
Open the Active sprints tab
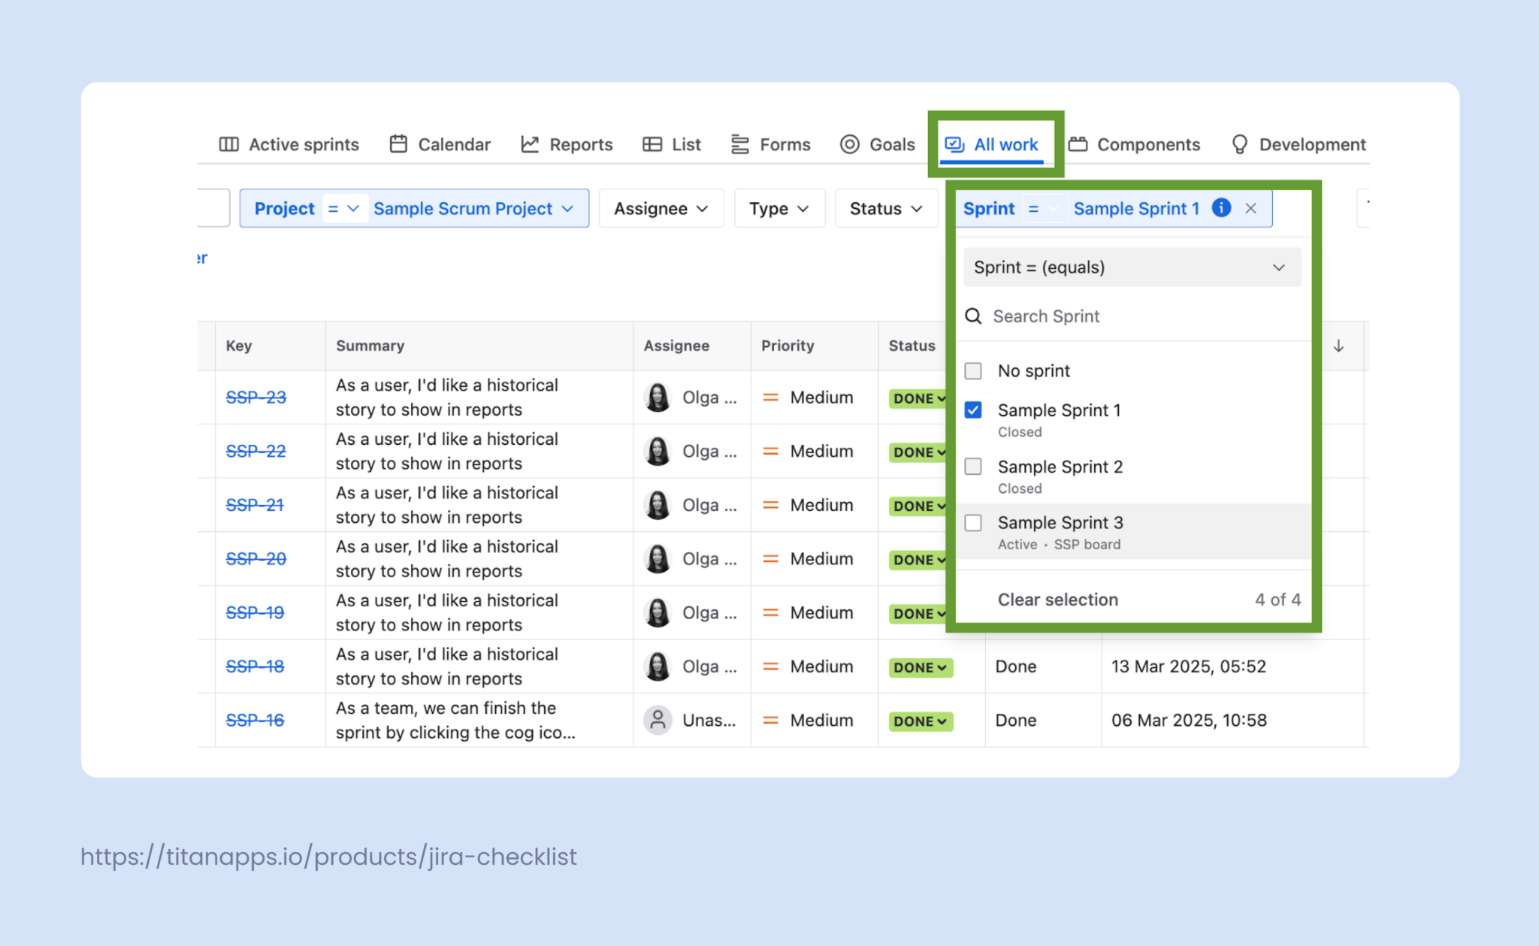click(289, 144)
